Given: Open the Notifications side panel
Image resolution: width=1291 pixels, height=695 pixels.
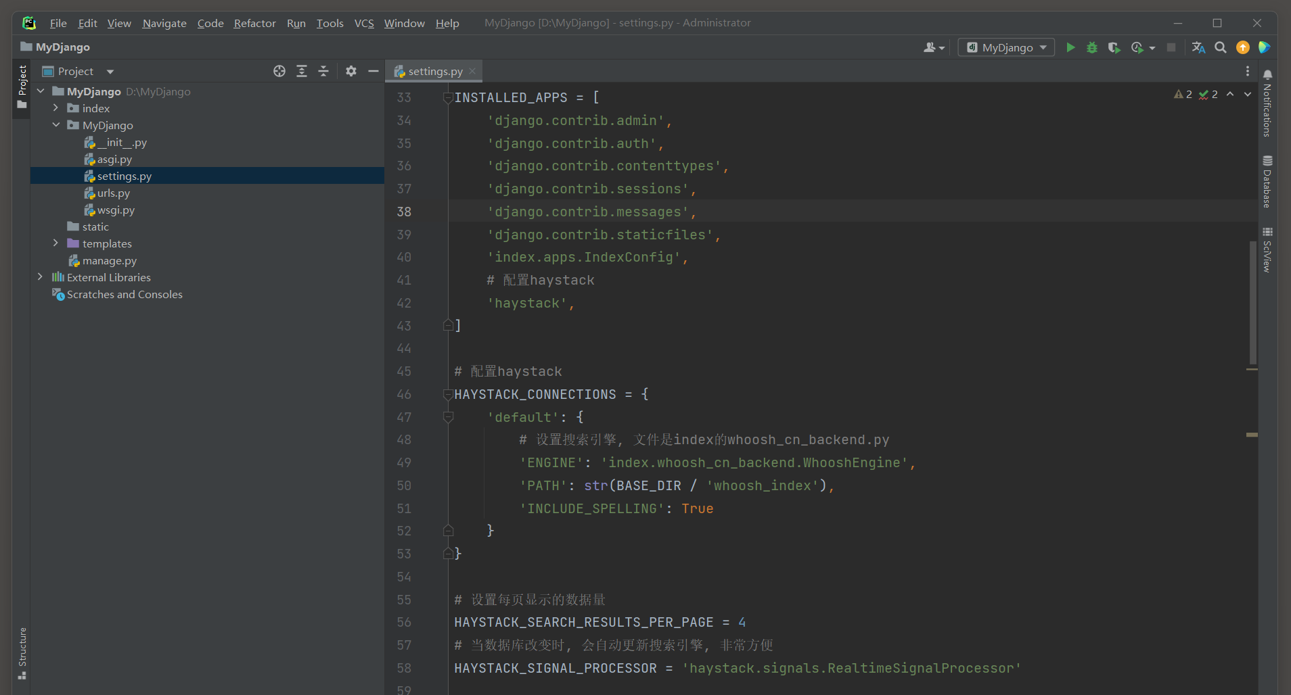Looking at the screenshot, I should click(x=1267, y=103).
